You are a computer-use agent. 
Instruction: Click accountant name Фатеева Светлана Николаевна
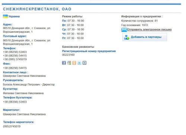(x=23, y=93)
